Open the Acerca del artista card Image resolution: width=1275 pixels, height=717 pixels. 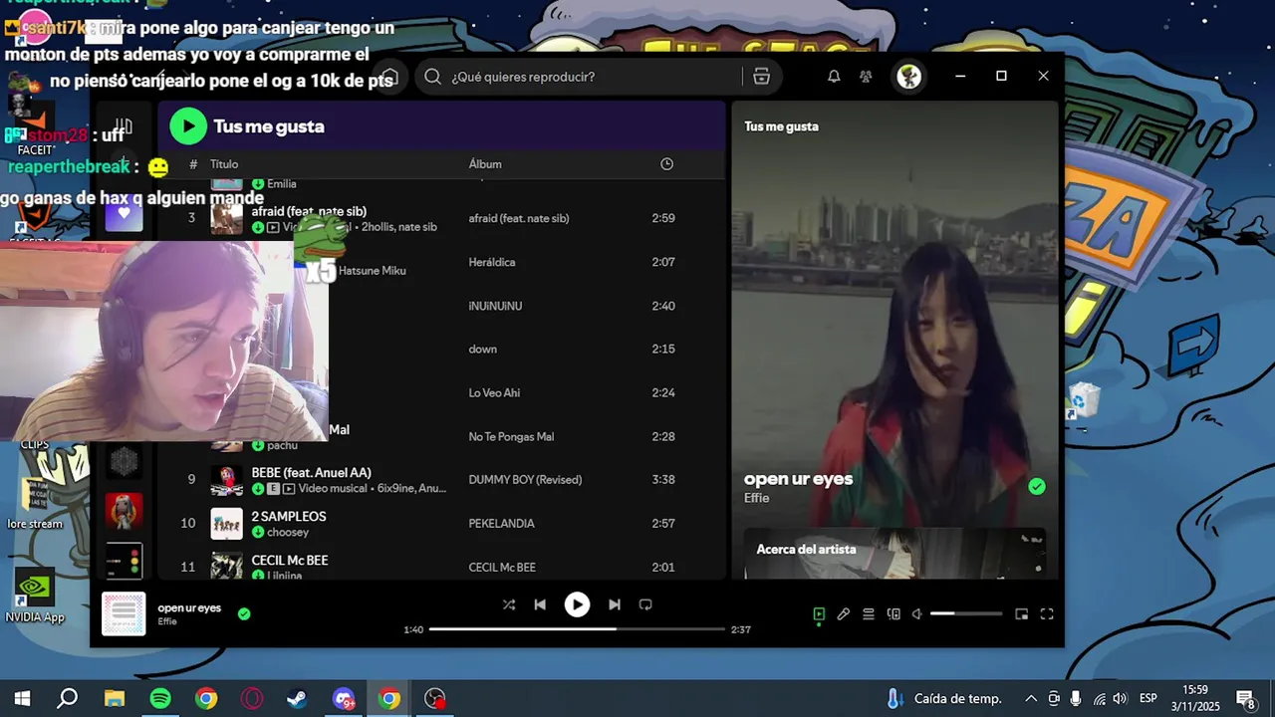894,554
